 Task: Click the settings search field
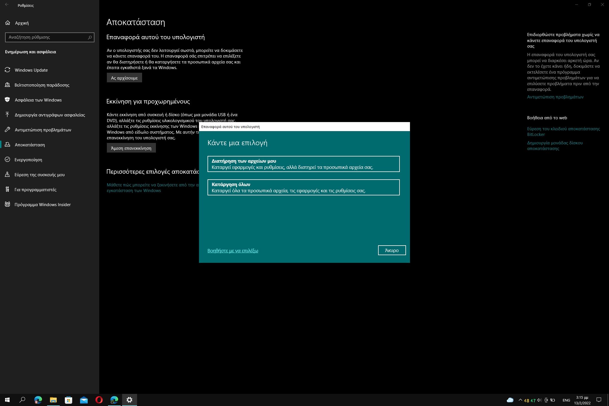coord(50,37)
